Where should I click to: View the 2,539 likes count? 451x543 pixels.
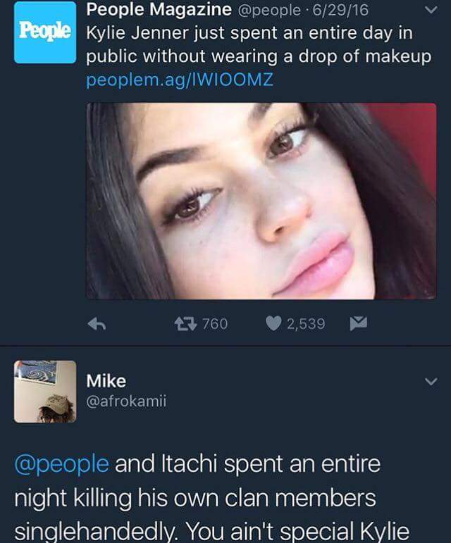[306, 323]
